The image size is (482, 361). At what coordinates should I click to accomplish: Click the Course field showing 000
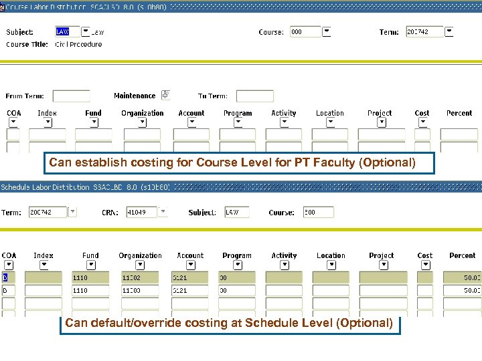[x=305, y=31]
